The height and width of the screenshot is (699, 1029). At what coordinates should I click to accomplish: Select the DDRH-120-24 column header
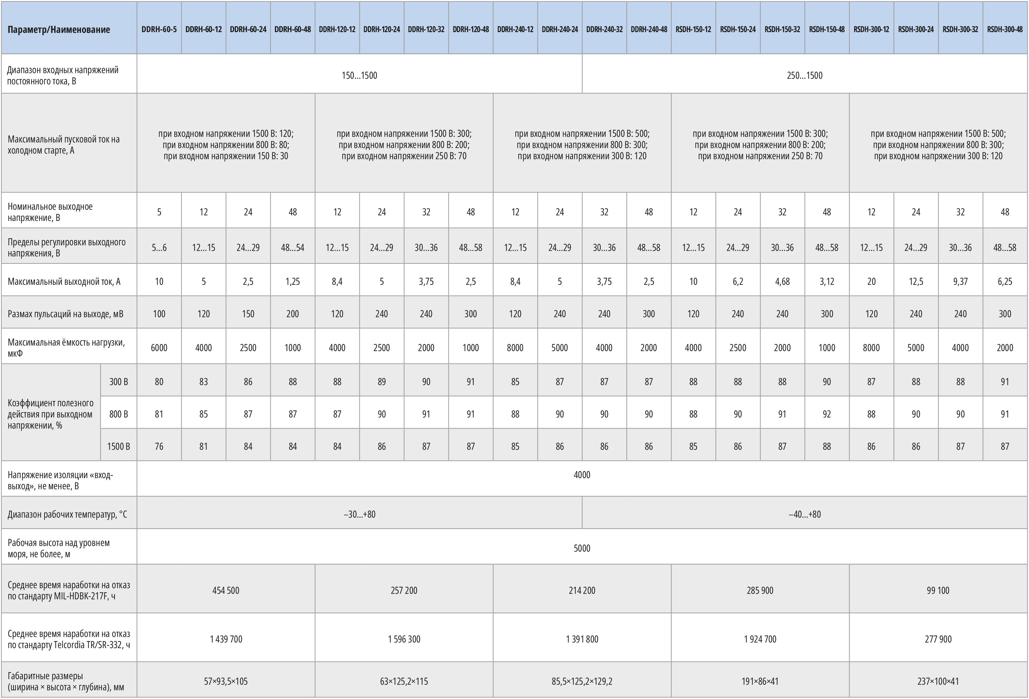pos(382,27)
